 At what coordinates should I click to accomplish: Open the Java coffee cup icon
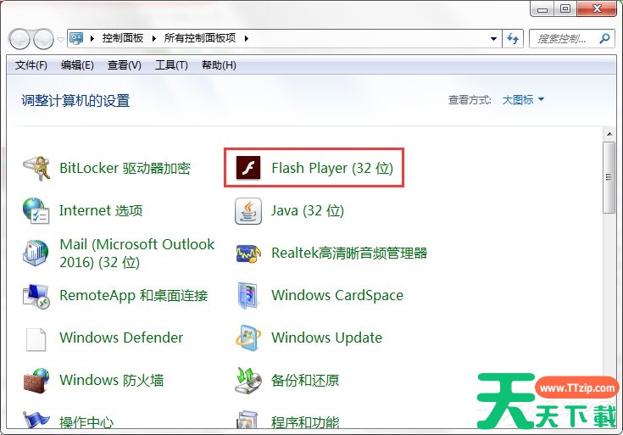tap(248, 211)
